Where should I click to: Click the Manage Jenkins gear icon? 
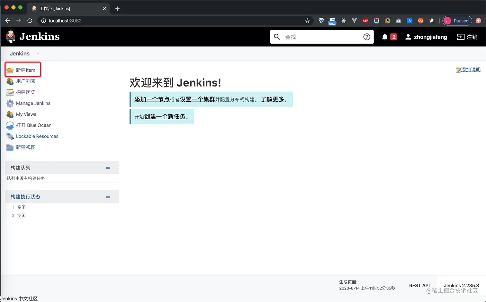point(10,103)
